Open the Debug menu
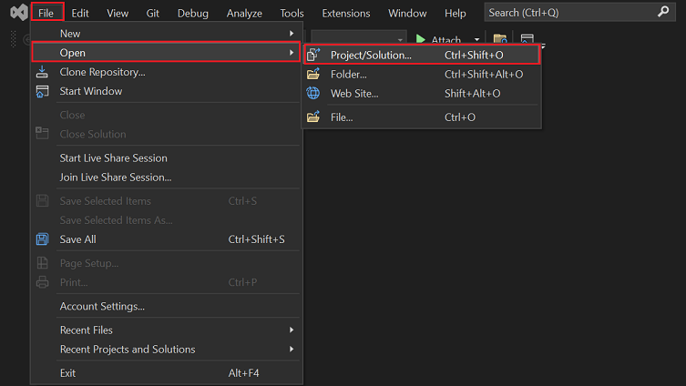686x386 pixels. (192, 13)
